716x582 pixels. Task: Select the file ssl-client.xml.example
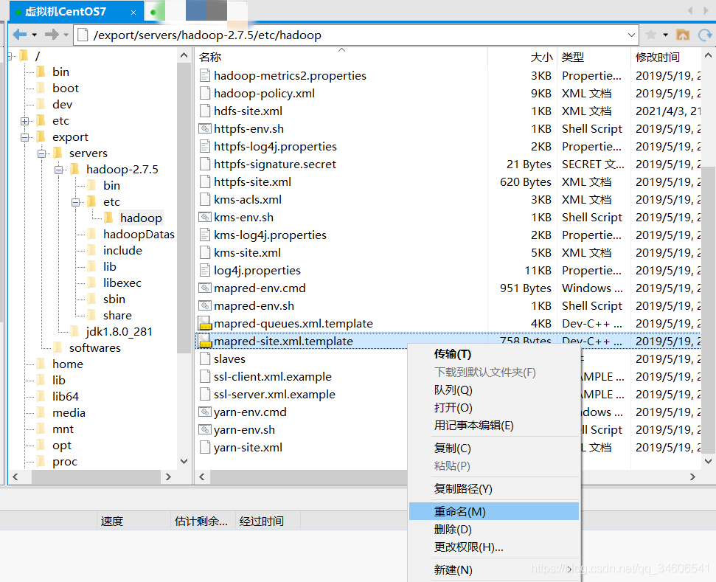tap(273, 377)
